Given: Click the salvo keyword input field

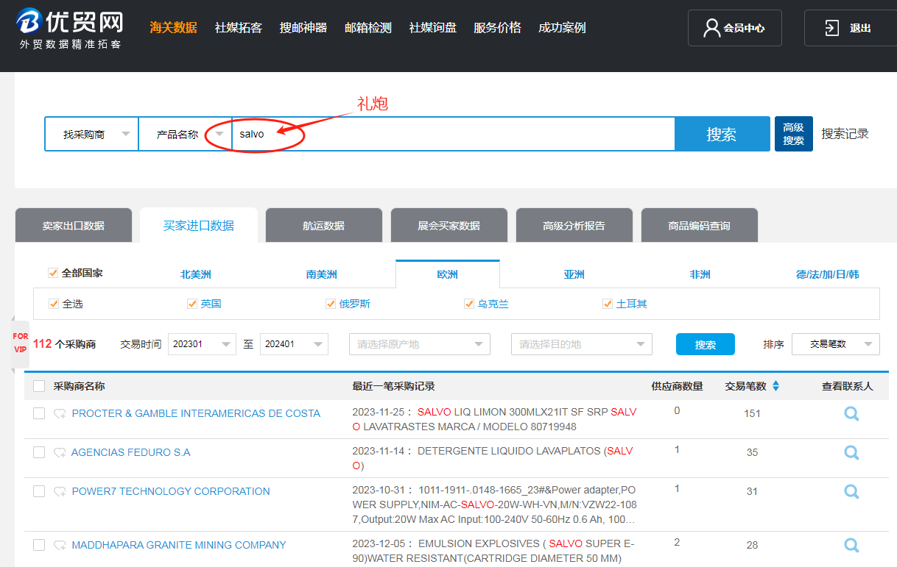Looking at the screenshot, I should click(x=454, y=134).
